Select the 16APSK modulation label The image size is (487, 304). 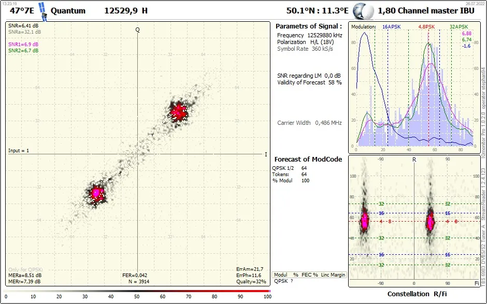pos(391,27)
